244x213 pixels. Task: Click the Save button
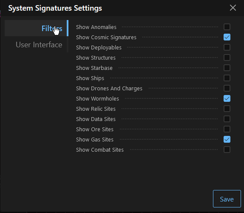[x=227, y=199]
